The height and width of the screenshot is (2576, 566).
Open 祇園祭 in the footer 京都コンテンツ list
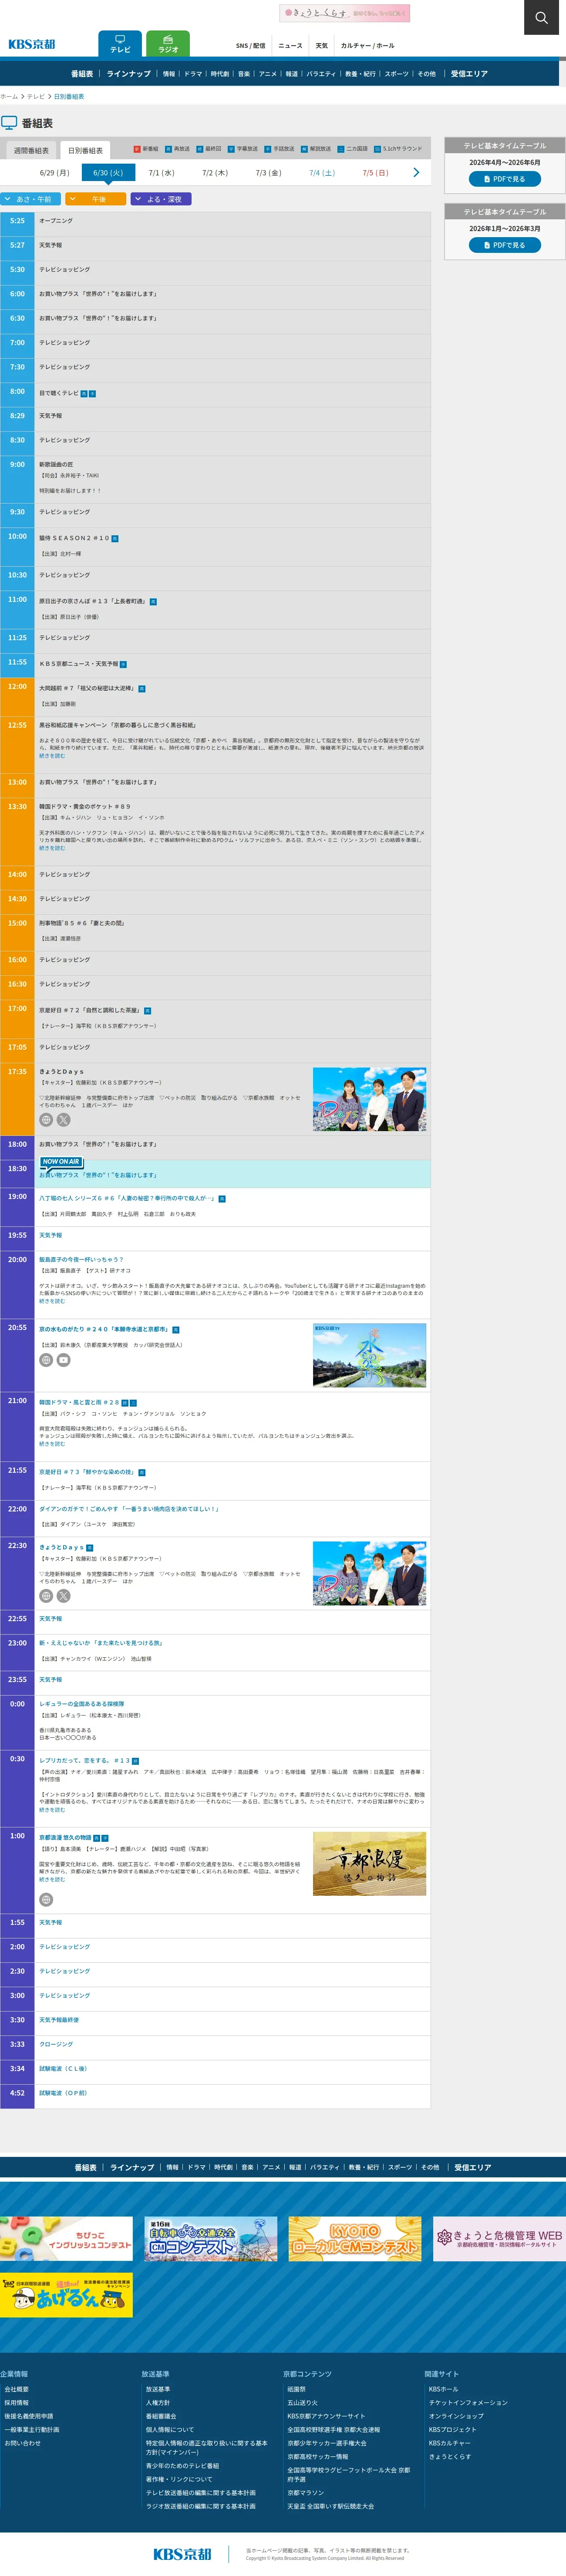click(x=297, y=2389)
